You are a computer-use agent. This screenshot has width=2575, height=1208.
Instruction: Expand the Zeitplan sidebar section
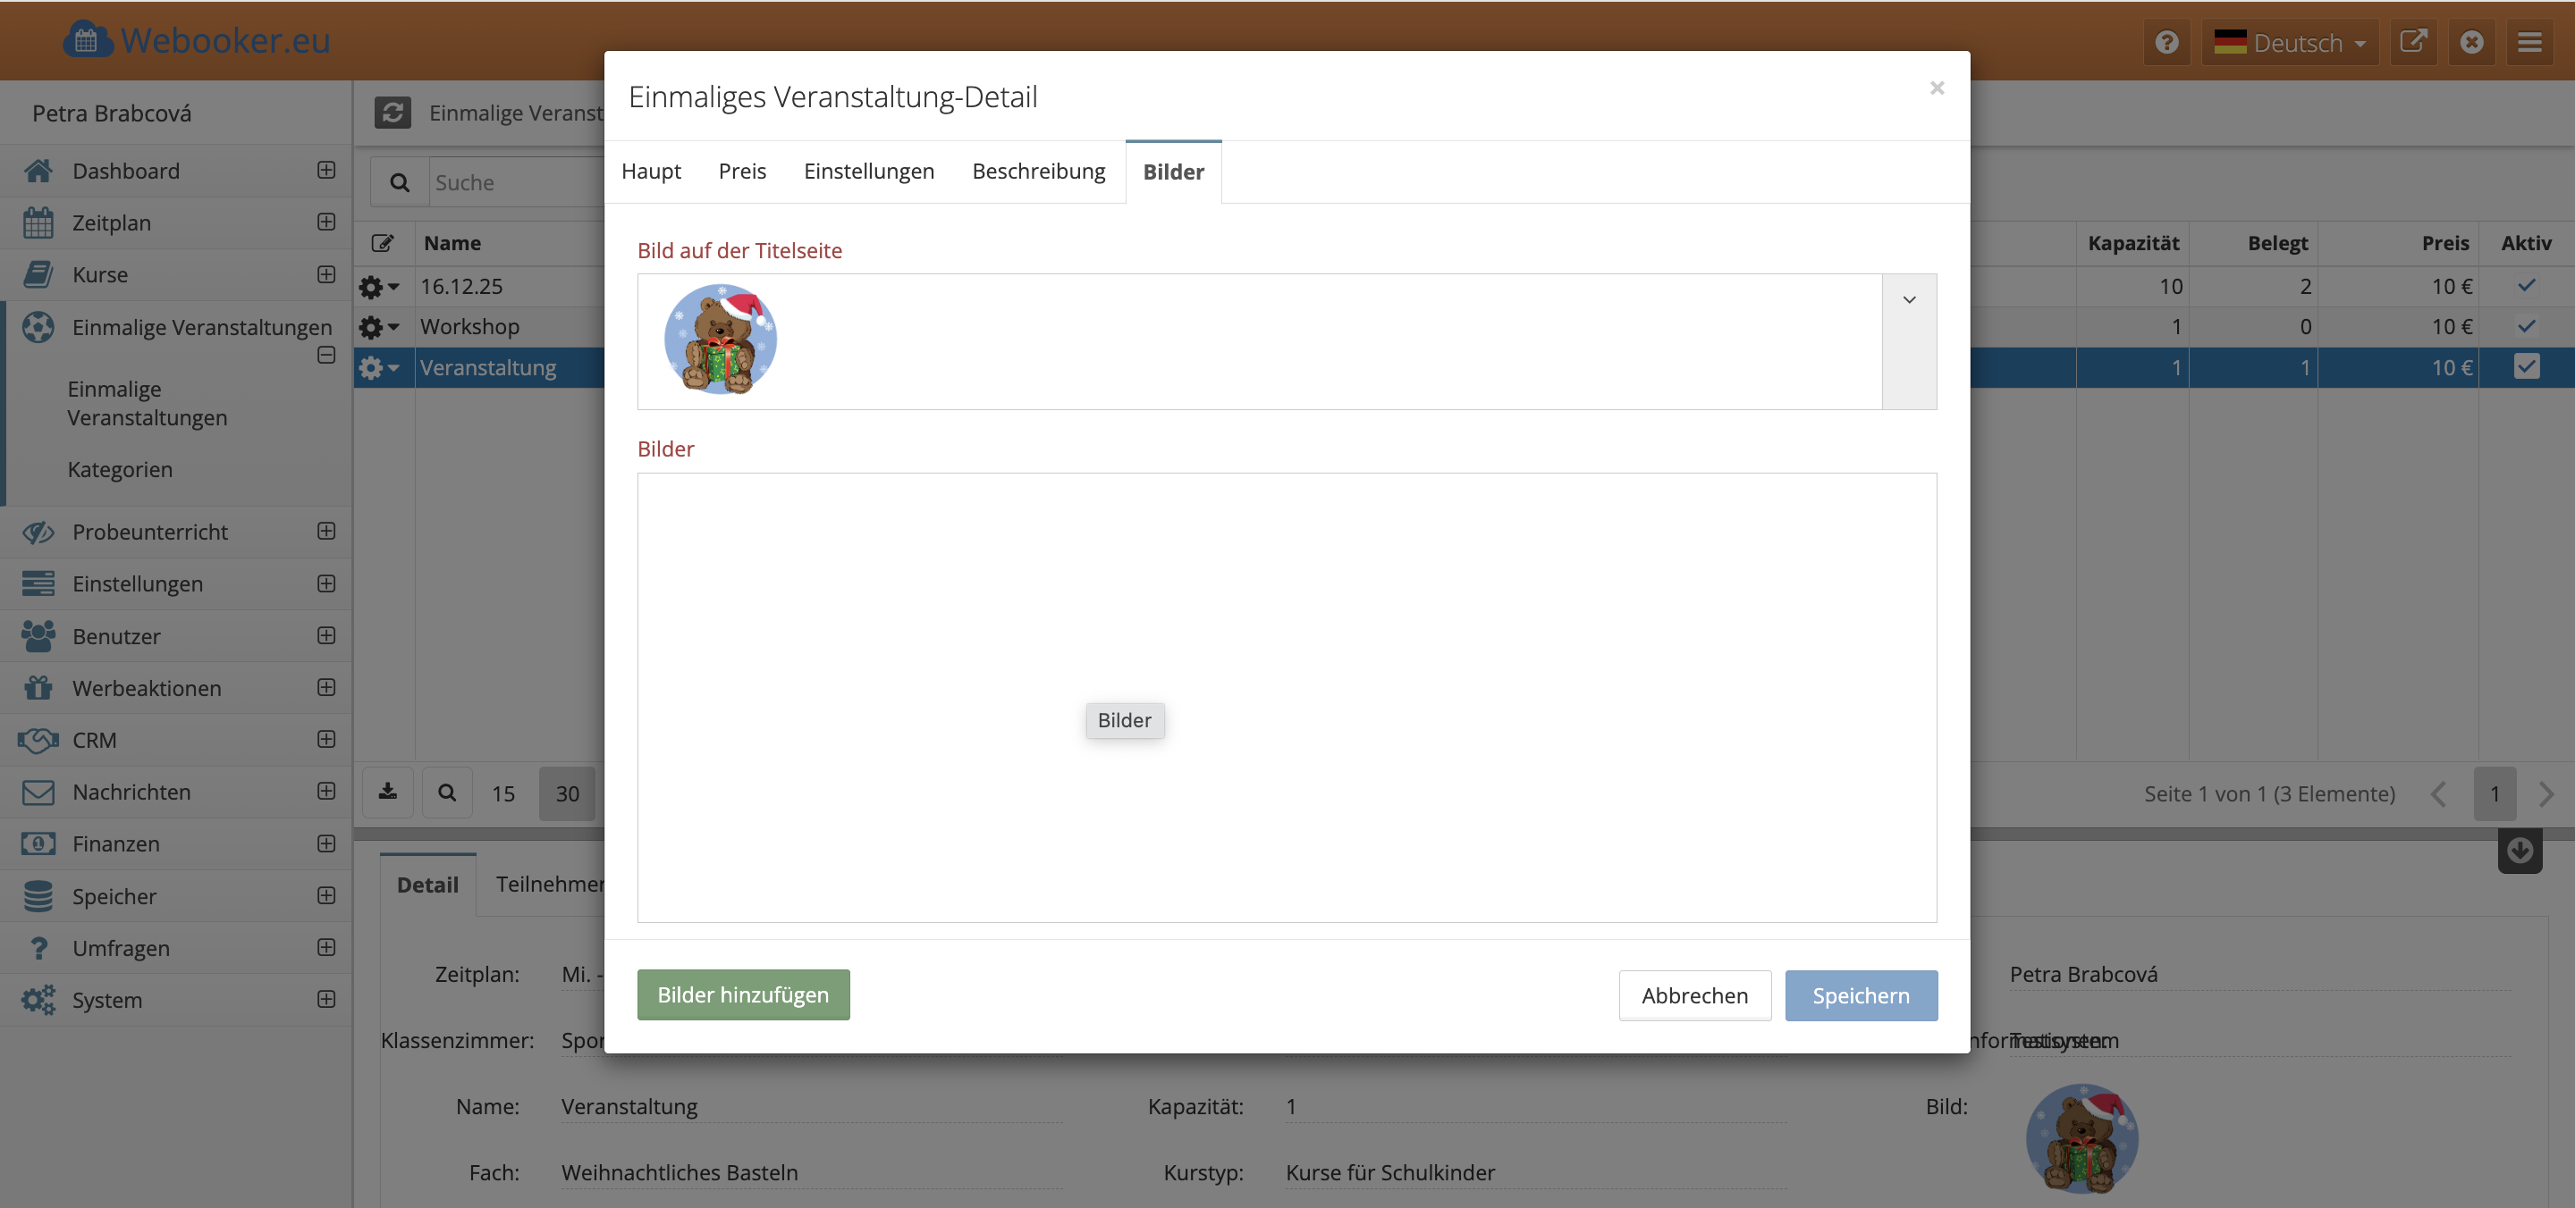point(325,222)
